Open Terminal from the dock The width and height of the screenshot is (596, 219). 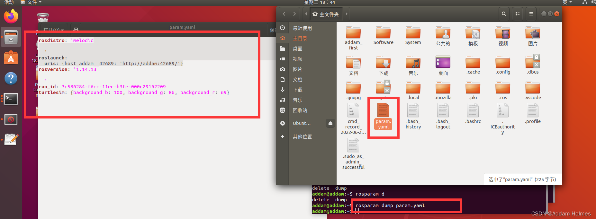click(11, 99)
